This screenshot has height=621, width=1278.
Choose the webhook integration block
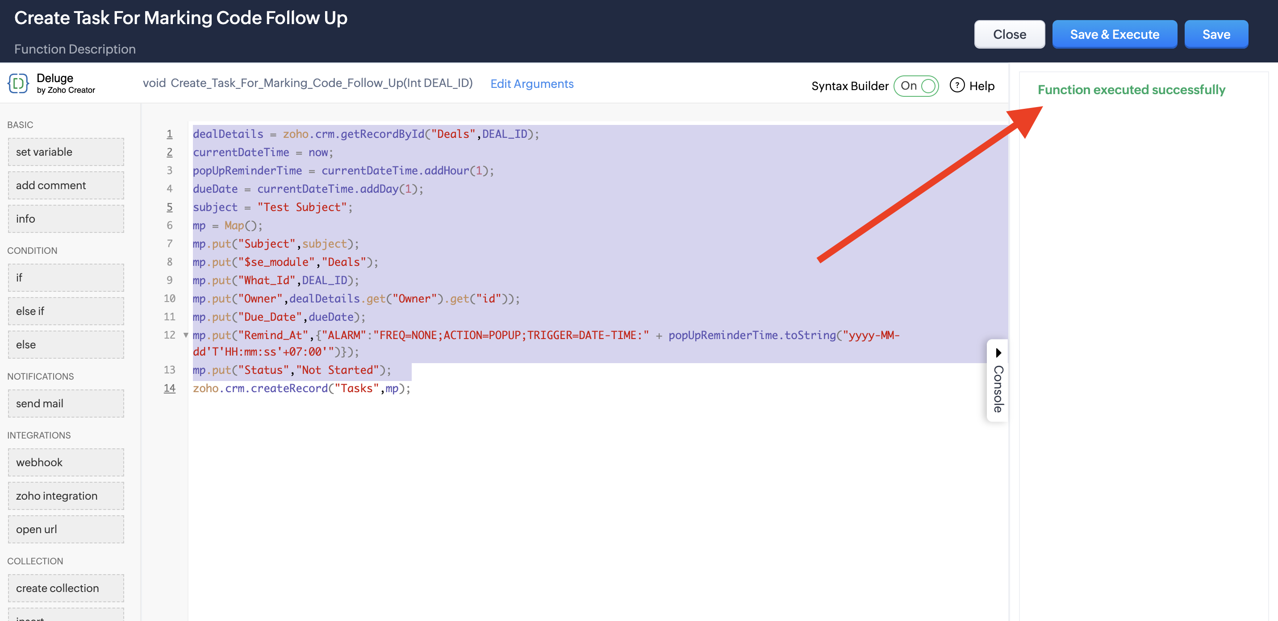click(66, 463)
